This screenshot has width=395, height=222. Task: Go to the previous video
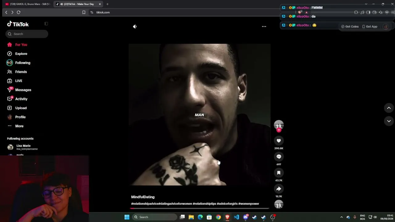pyautogui.click(x=389, y=108)
